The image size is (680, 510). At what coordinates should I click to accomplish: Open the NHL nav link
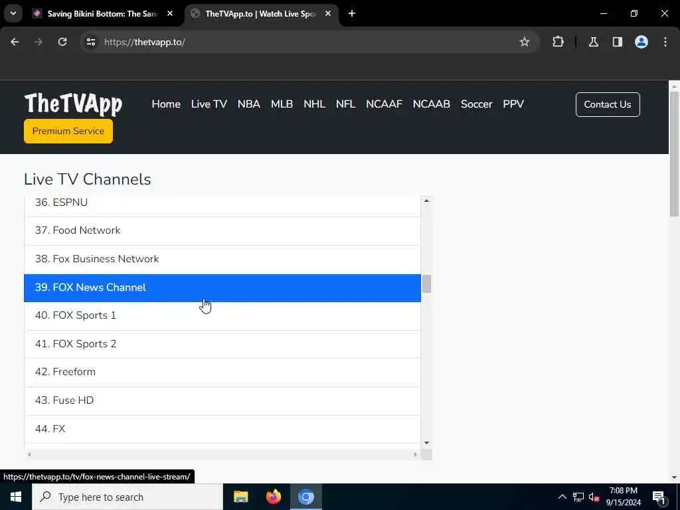(x=314, y=104)
